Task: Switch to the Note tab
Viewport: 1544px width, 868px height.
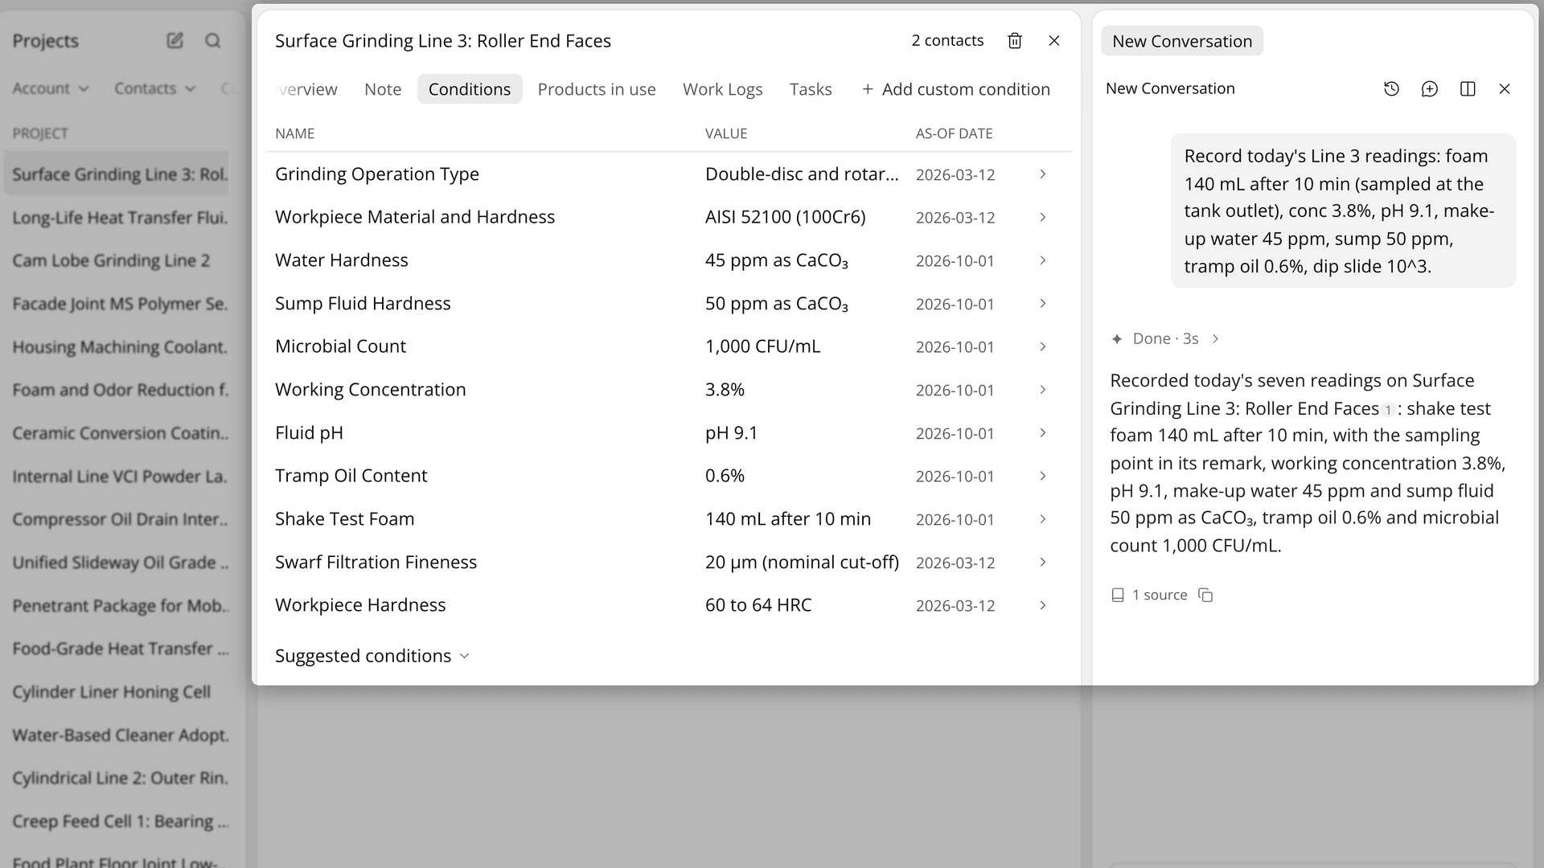Action: coord(383,89)
